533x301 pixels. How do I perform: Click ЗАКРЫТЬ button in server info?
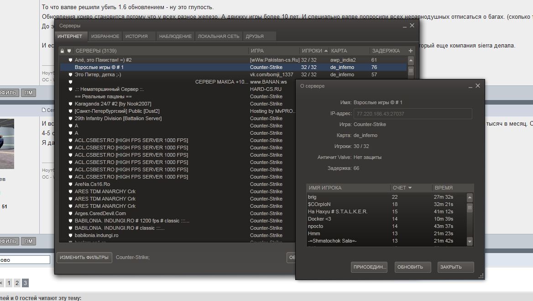[x=455, y=267]
